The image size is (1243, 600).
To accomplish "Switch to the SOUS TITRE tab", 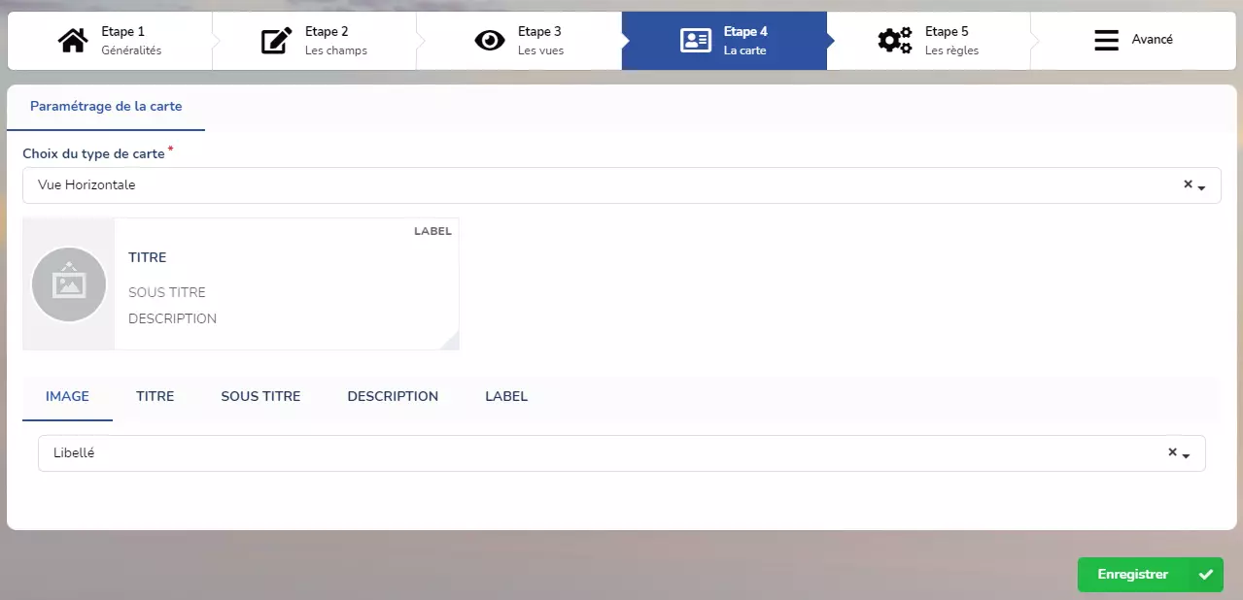I will coord(260,397).
